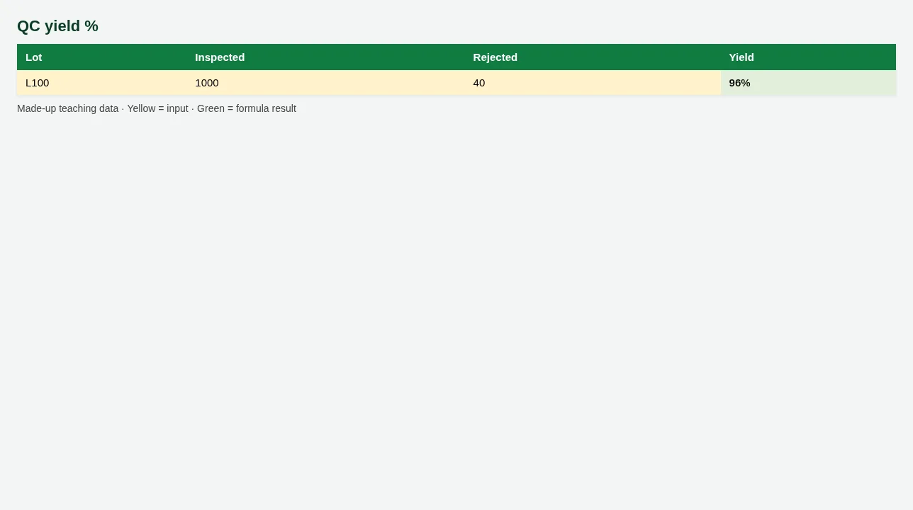Click "QC" in the heading

coord(28,26)
